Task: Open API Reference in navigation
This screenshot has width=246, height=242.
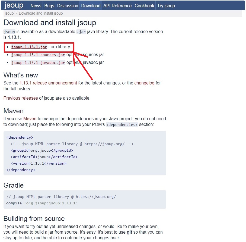Action: 117,6
